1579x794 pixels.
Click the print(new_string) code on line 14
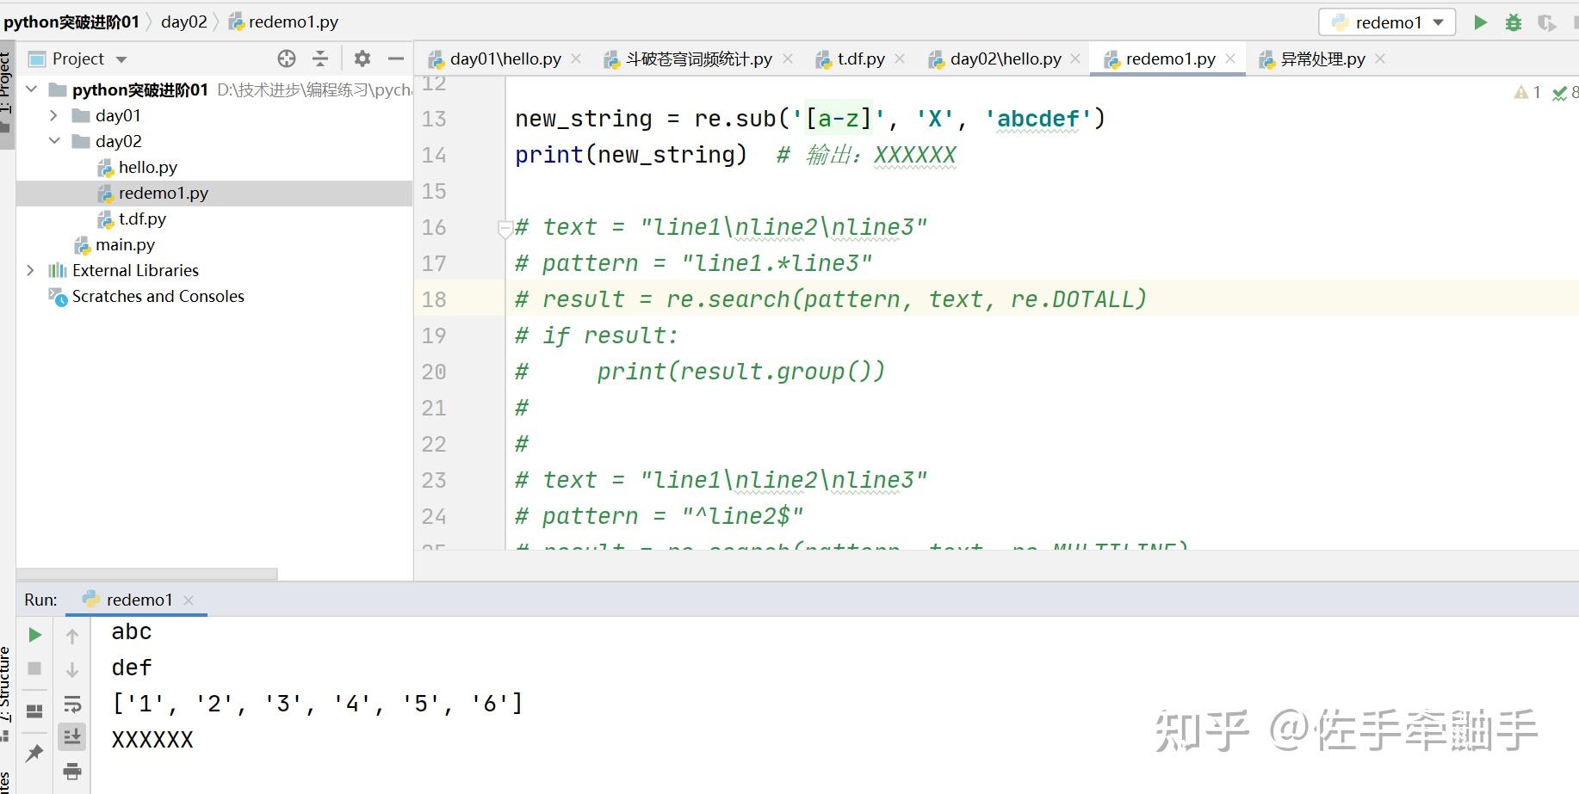click(631, 155)
